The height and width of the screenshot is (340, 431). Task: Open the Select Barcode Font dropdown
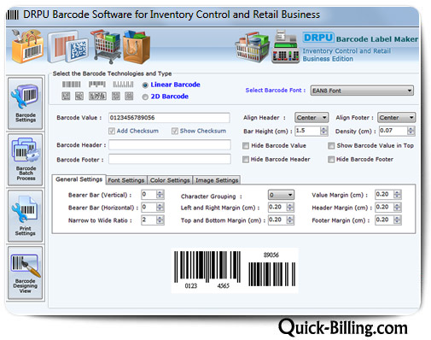pyautogui.click(x=362, y=91)
